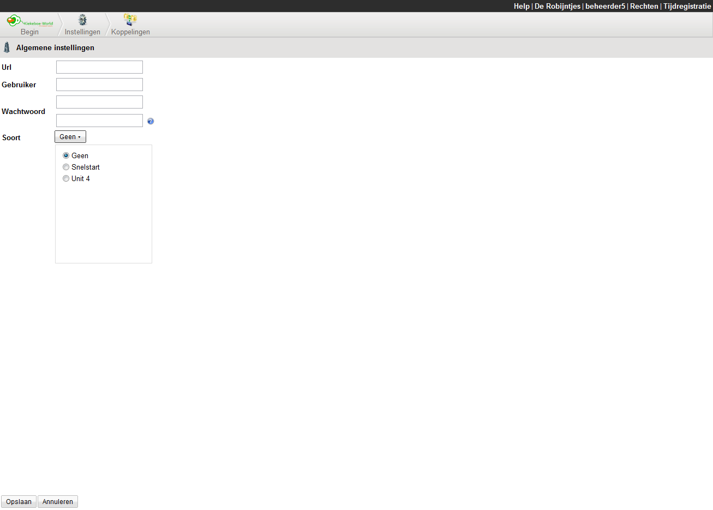Select the Snelstart radio option

tap(66, 167)
